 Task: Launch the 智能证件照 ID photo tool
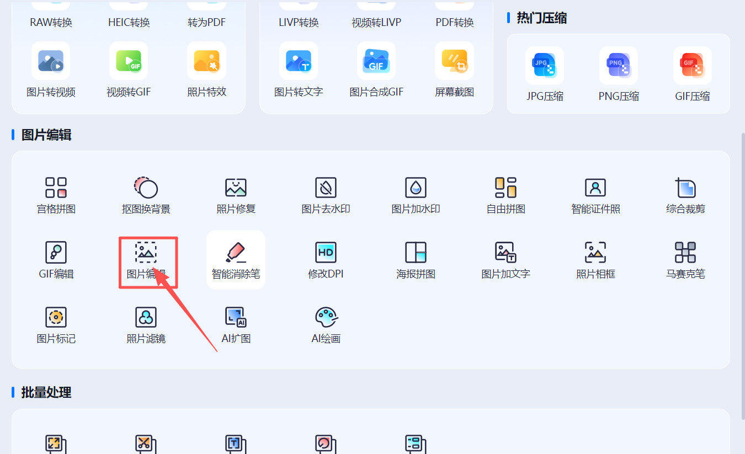[595, 195]
